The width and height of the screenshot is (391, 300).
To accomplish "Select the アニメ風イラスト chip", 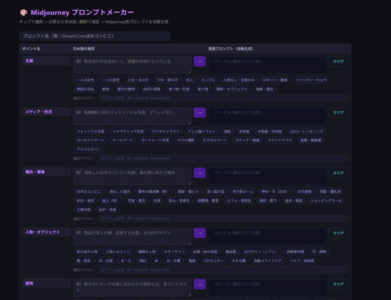I will (x=202, y=131).
